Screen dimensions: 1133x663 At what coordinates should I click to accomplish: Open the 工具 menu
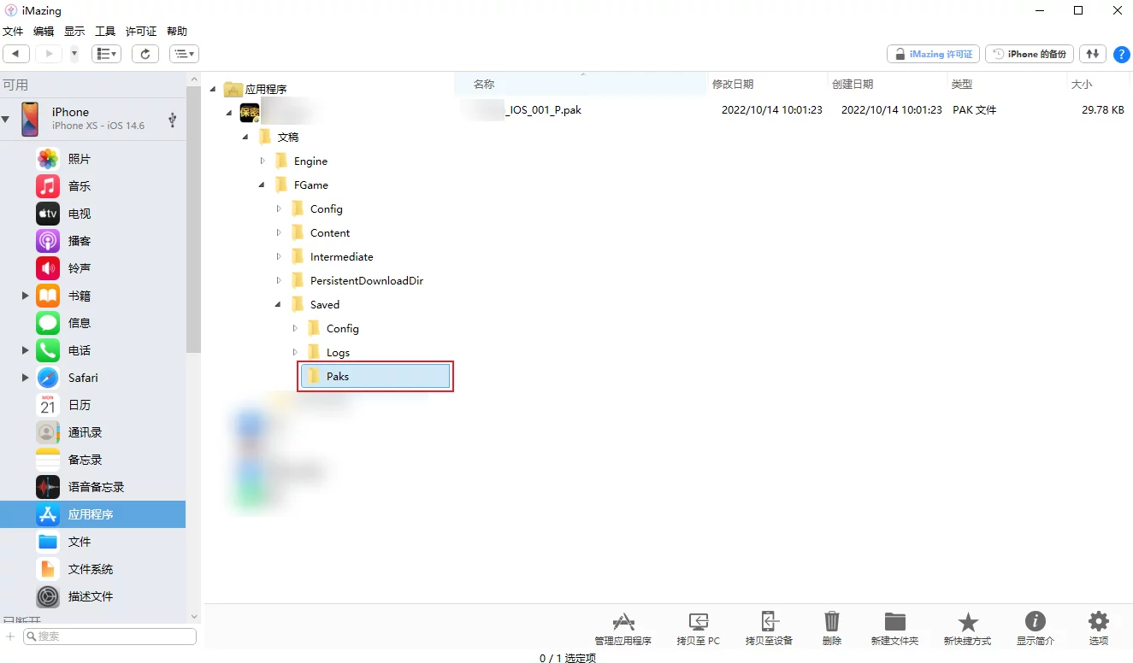pos(104,31)
